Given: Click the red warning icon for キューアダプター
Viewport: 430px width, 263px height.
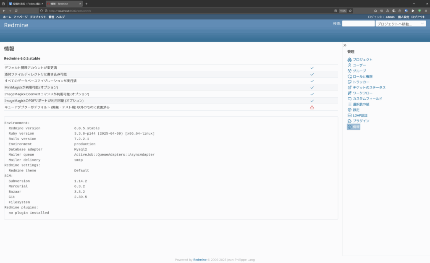Looking at the screenshot, I should (312, 107).
